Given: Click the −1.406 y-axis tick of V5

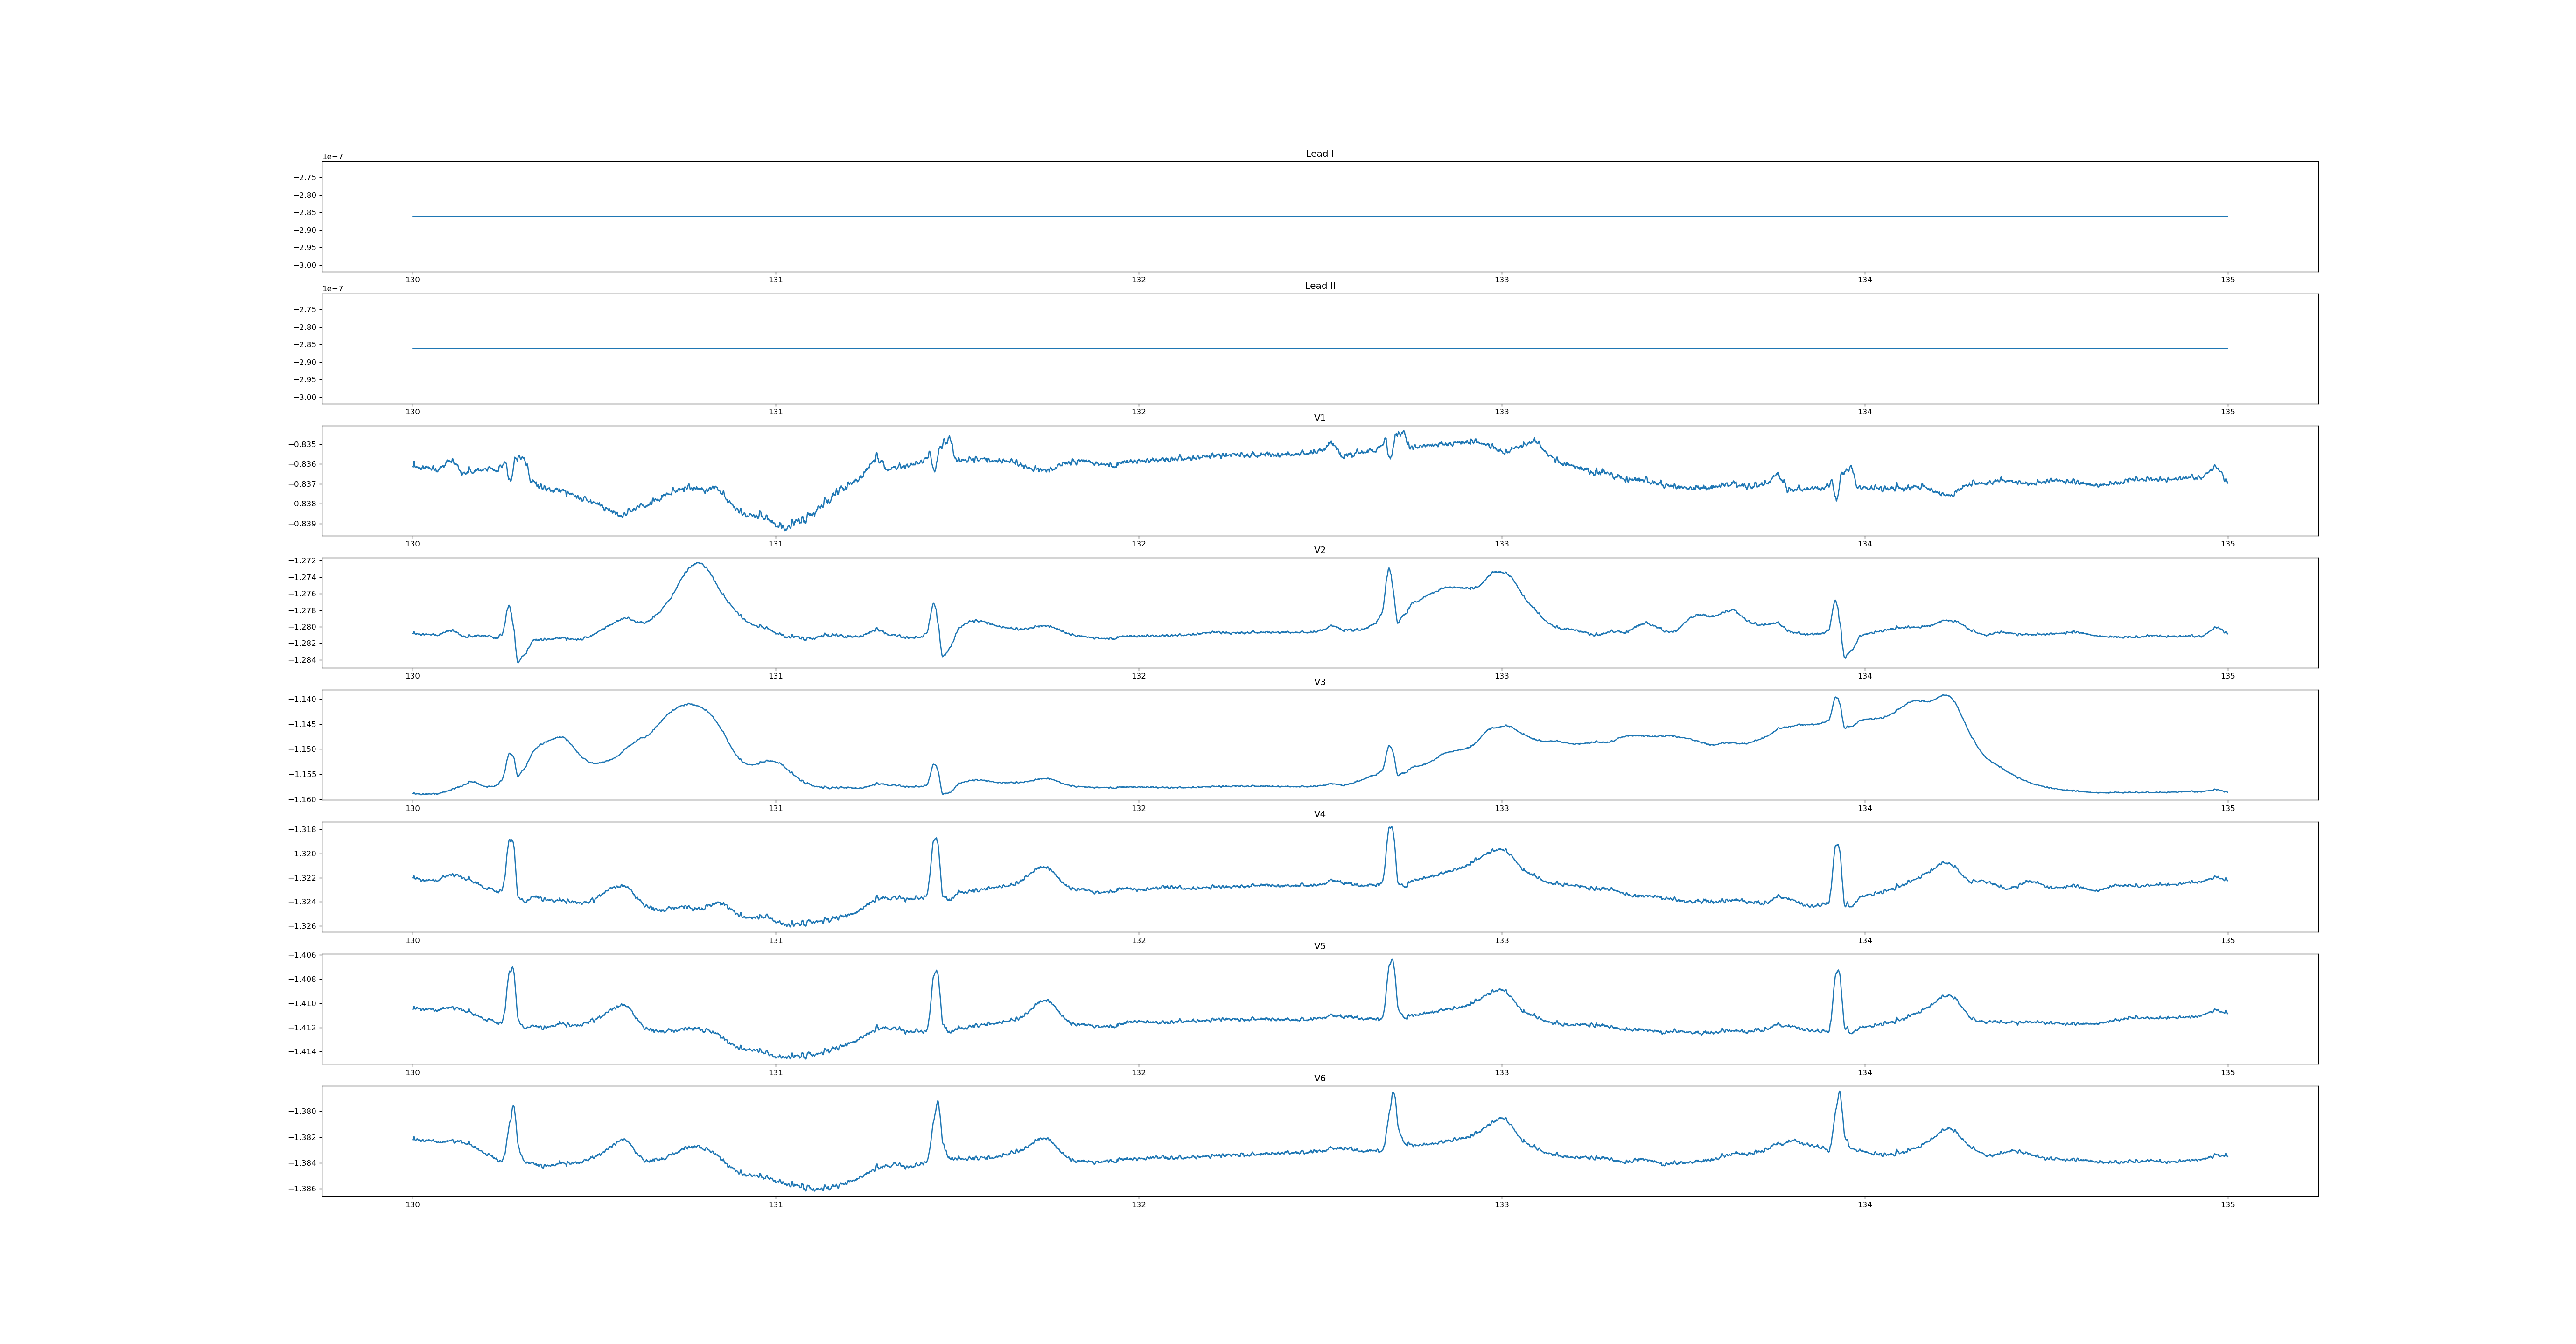Looking at the screenshot, I should (x=303, y=955).
